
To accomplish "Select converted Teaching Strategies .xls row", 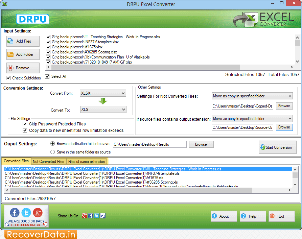I will point(148,169).
